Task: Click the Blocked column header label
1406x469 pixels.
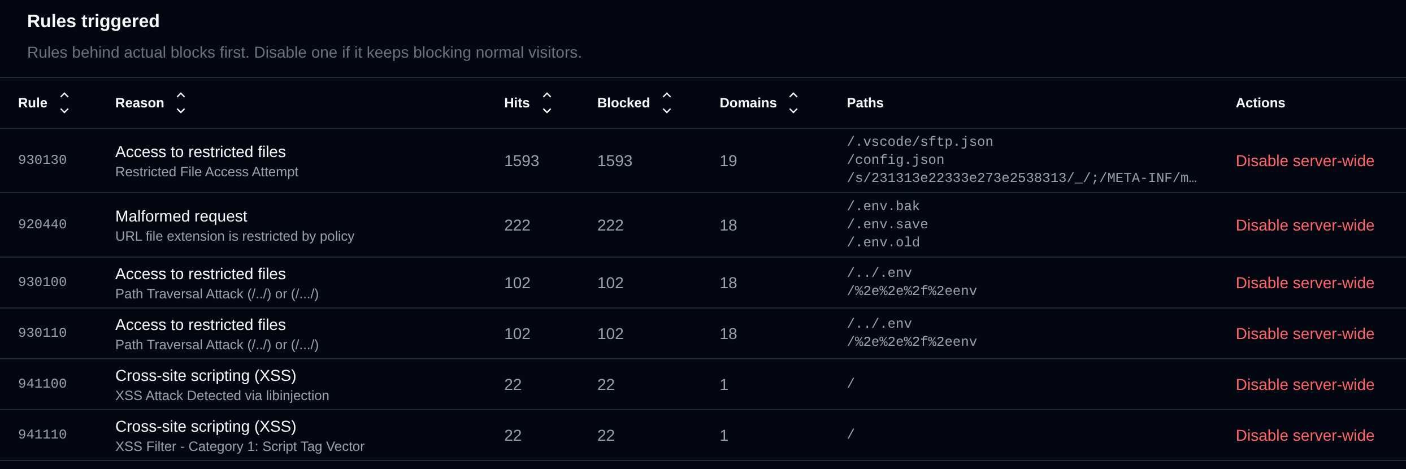Action: point(623,103)
